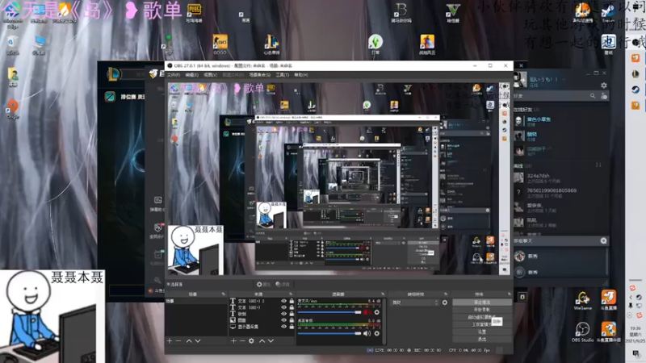Expand Steam user status dropdown arrow

(564, 79)
